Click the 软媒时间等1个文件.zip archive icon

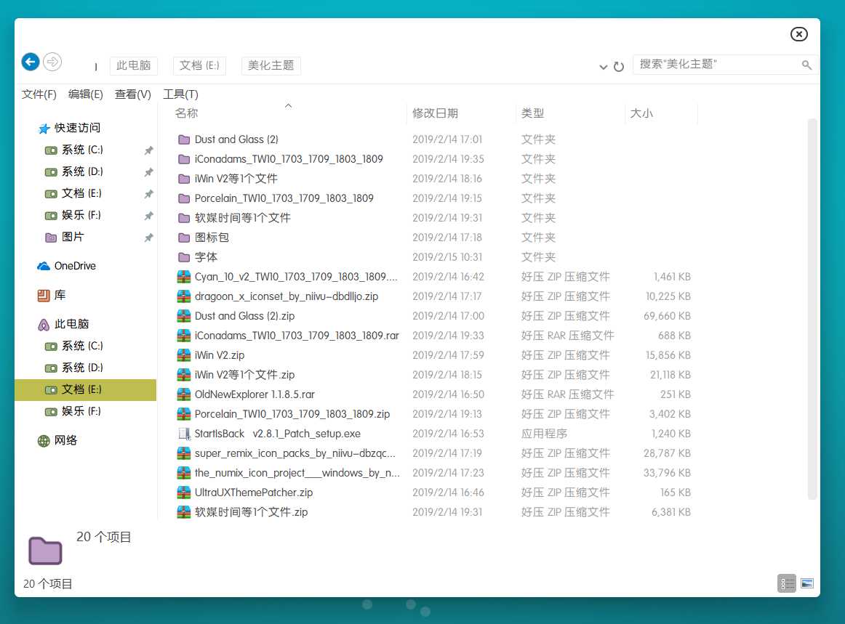[x=184, y=512]
